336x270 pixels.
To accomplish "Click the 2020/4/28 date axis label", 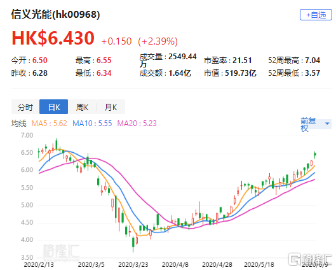I will point(217,265).
